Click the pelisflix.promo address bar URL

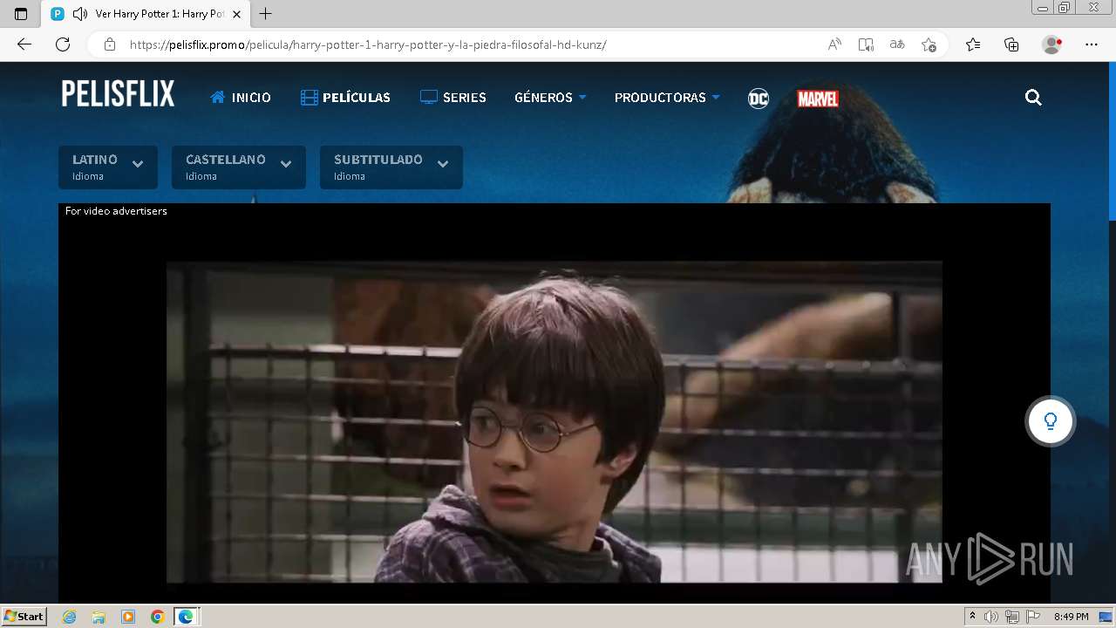click(x=368, y=44)
